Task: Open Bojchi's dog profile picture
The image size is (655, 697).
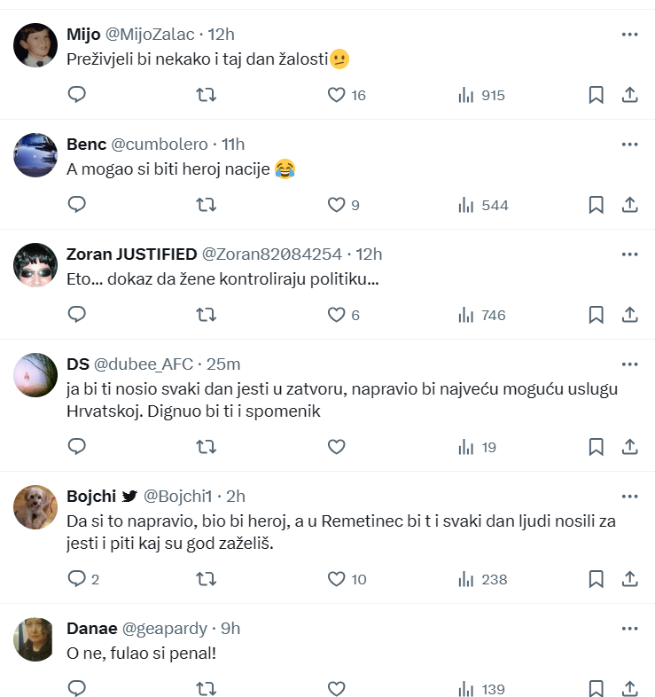Action: pyautogui.click(x=35, y=507)
